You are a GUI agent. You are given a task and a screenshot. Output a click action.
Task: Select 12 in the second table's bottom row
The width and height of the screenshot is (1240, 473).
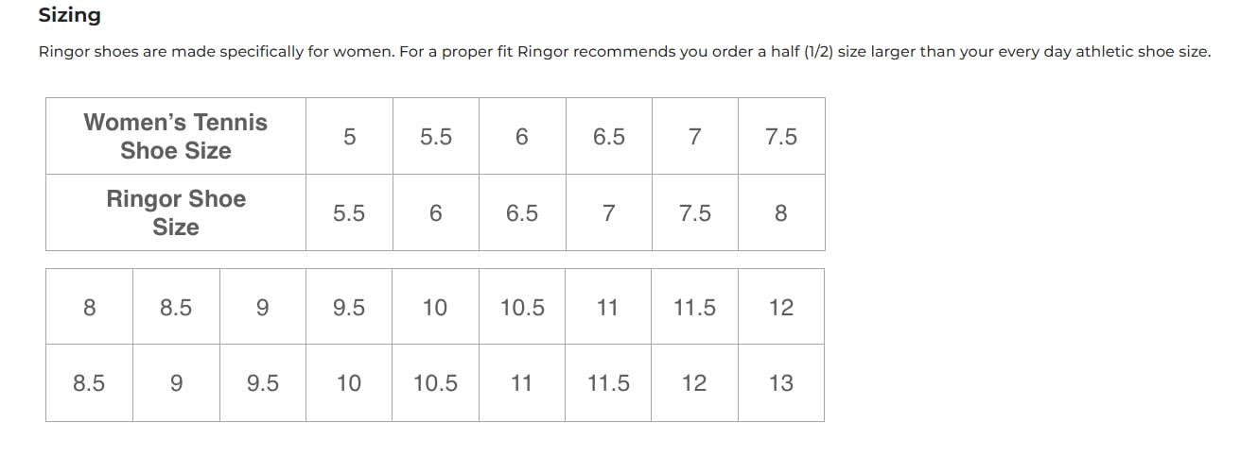click(695, 383)
